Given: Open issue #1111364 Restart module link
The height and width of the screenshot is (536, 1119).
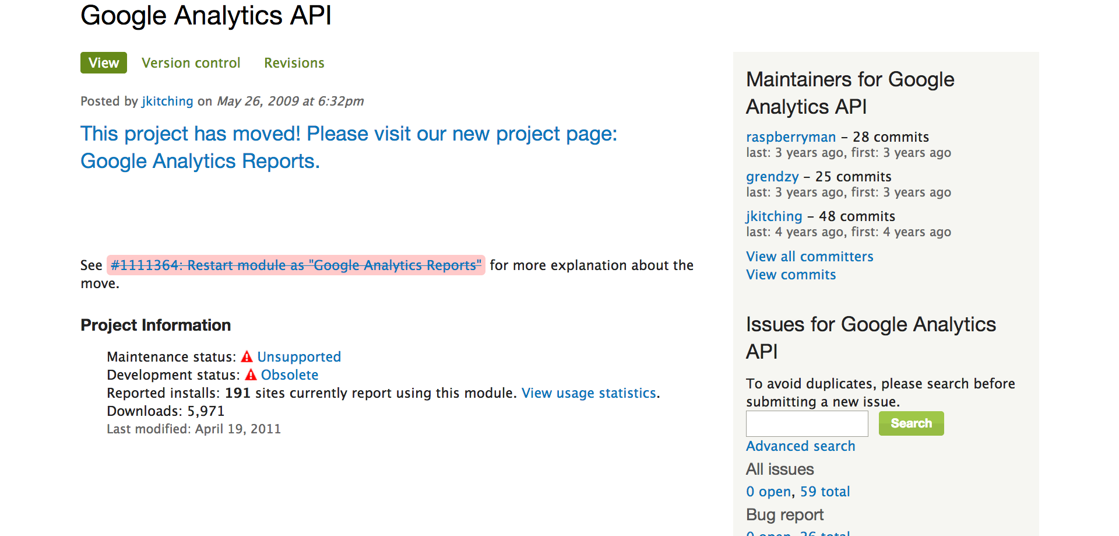Looking at the screenshot, I should pos(295,265).
